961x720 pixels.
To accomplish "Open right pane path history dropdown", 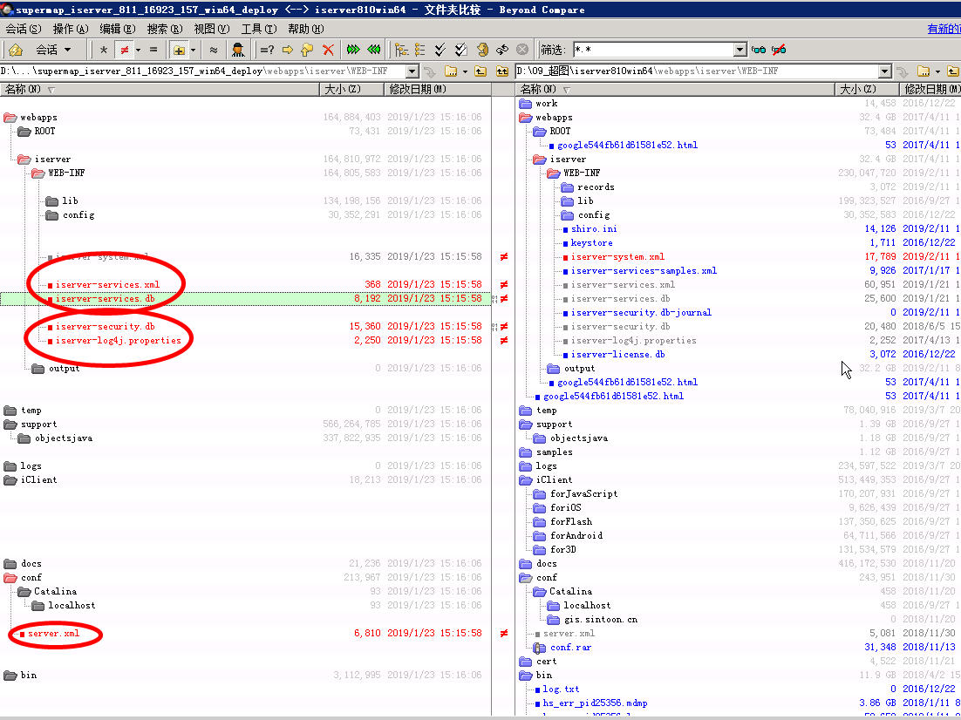I will 885,71.
